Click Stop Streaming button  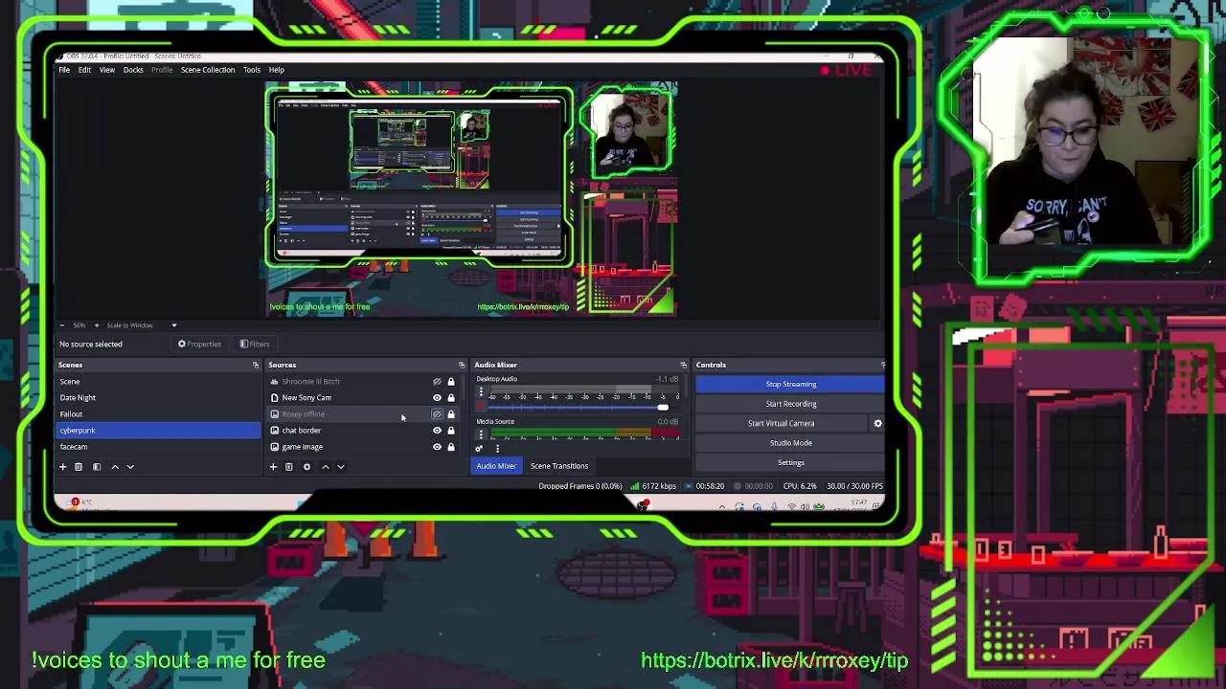pos(790,385)
